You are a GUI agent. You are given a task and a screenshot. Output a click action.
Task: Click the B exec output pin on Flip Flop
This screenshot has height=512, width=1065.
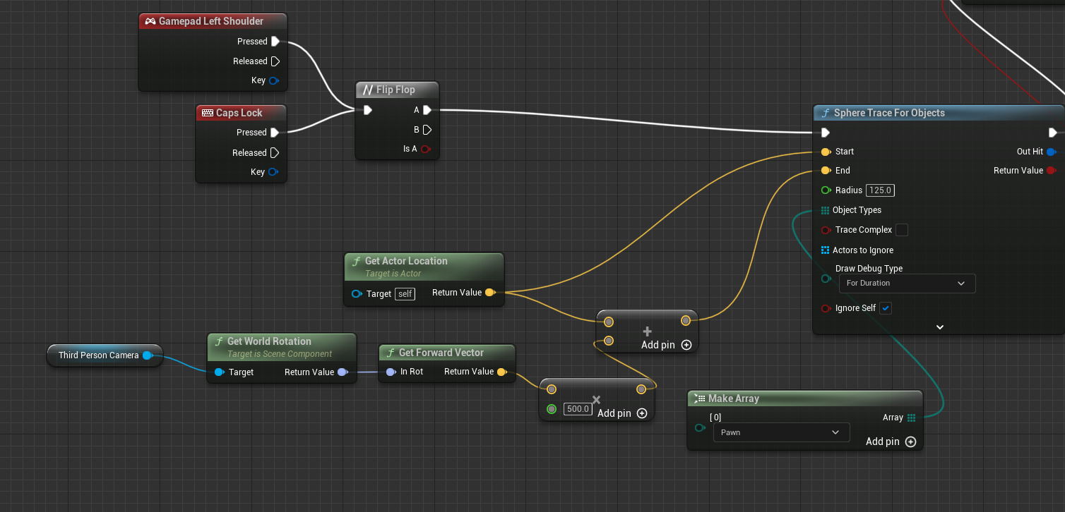tap(427, 130)
